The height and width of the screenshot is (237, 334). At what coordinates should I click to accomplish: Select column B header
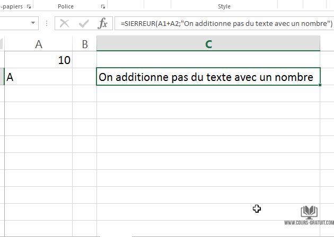click(x=84, y=44)
